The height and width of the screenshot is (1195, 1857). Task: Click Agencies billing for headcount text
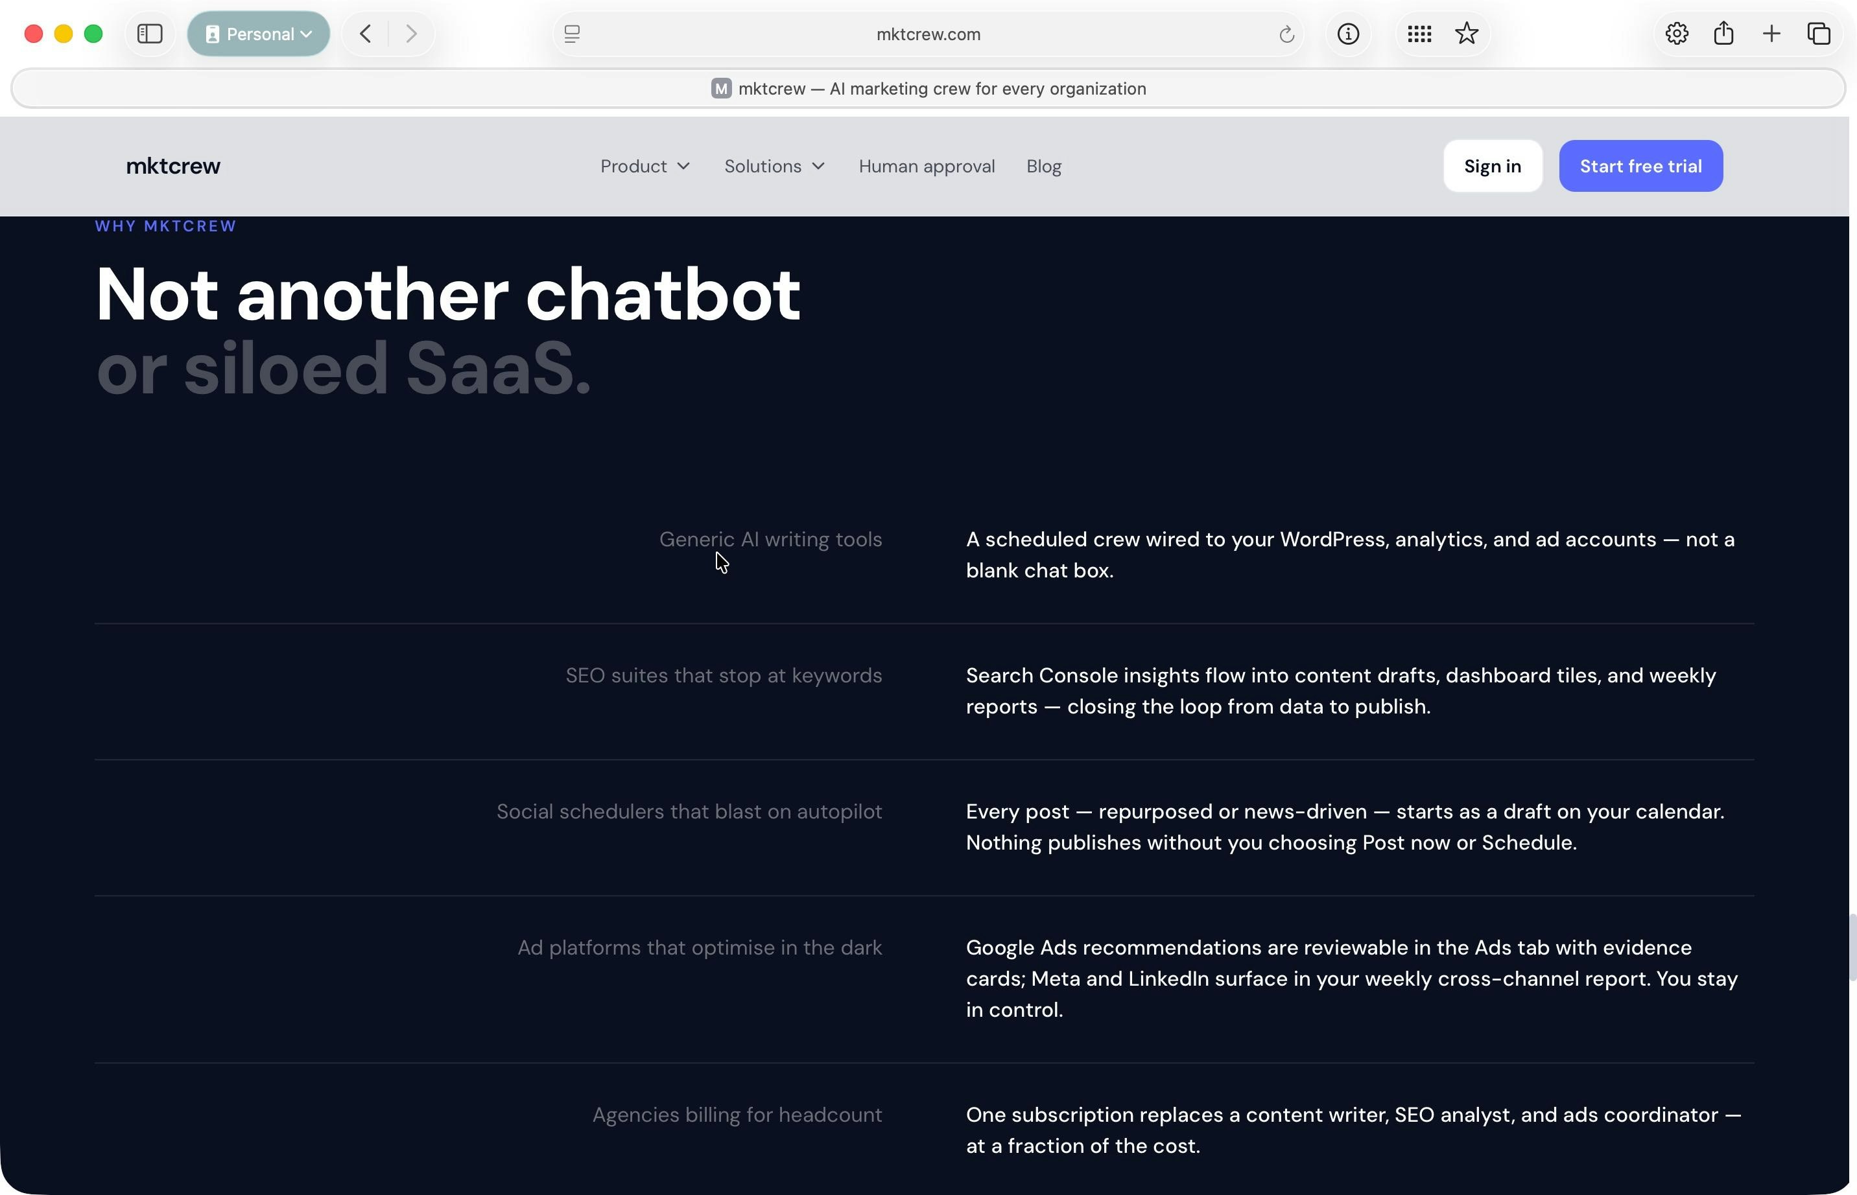(x=737, y=1114)
